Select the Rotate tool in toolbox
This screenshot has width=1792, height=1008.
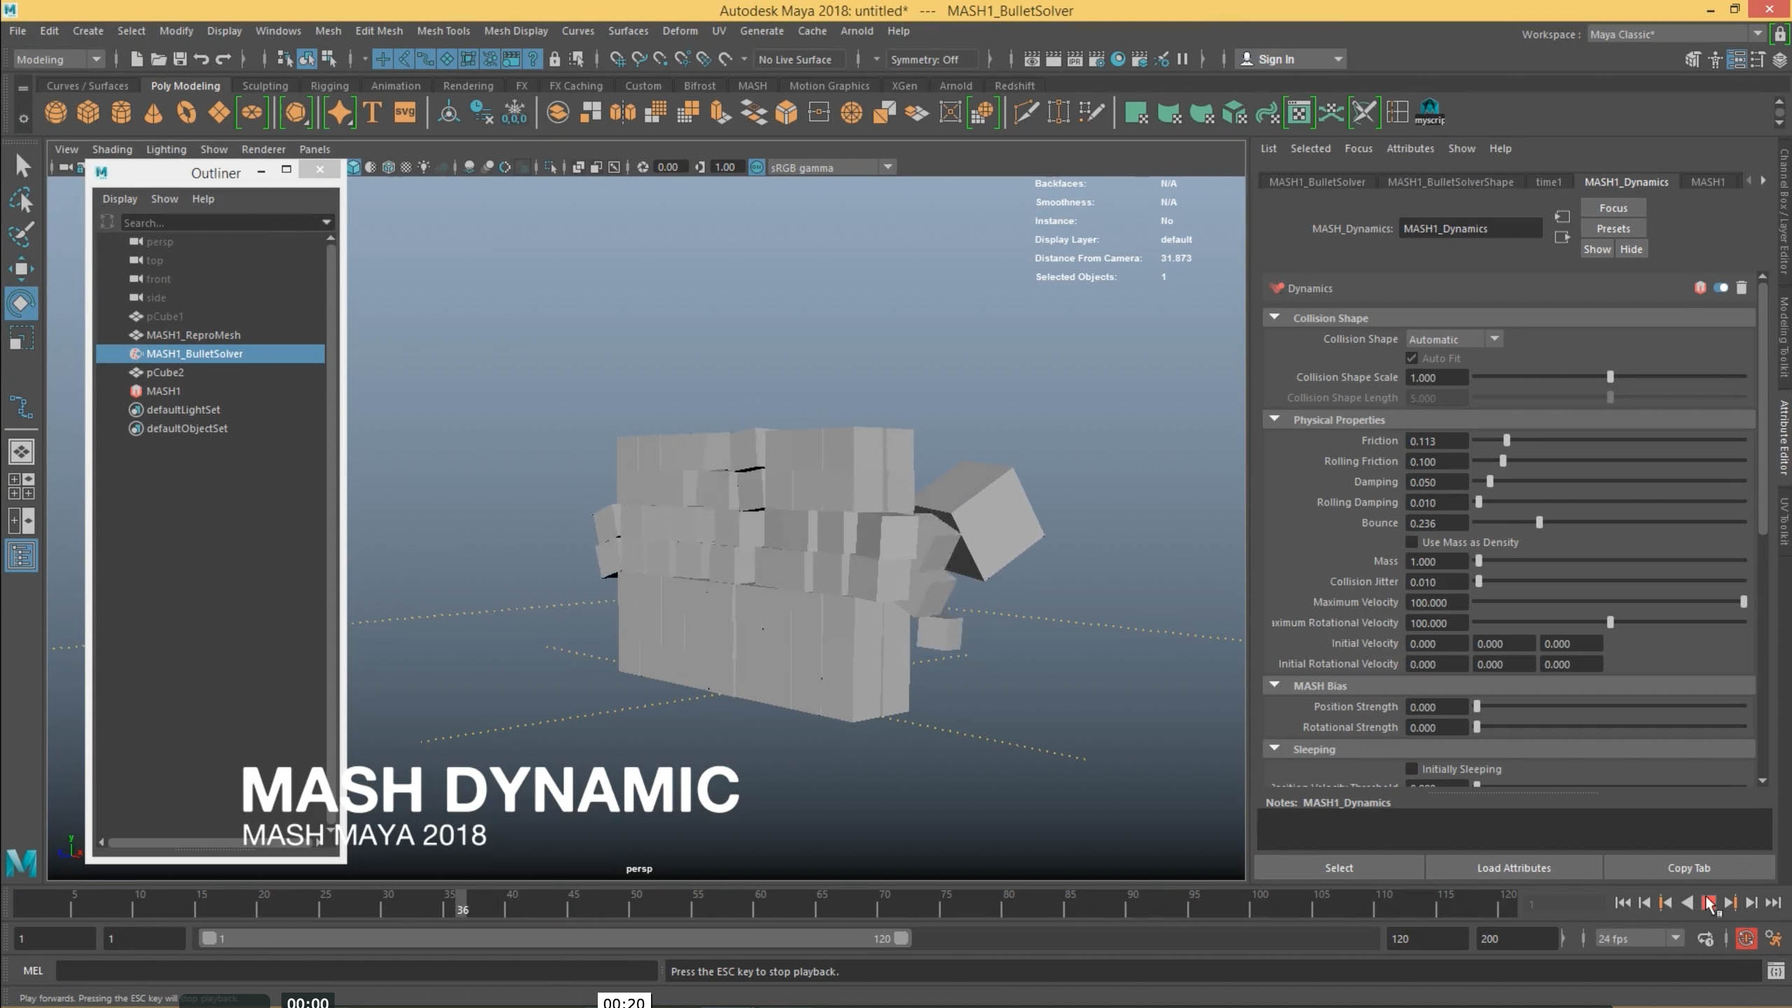click(21, 303)
